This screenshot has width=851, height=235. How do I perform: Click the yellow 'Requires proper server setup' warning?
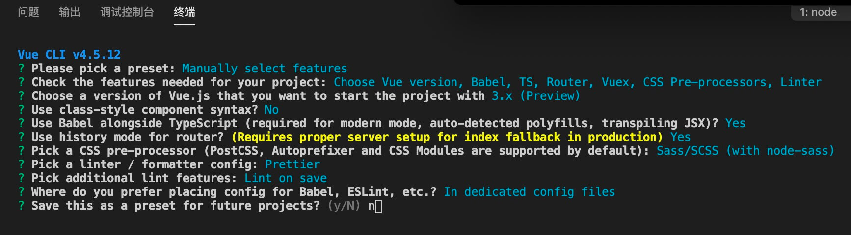click(447, 137)
